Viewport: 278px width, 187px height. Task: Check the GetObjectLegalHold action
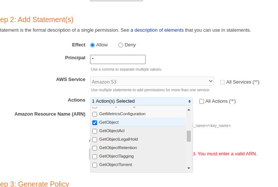(95, 140)
